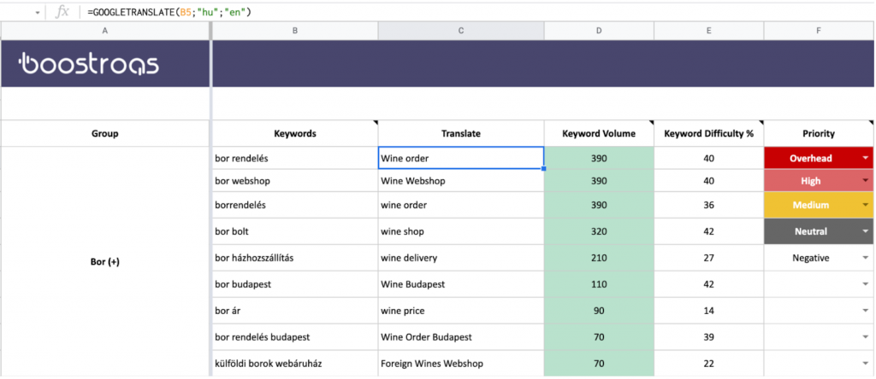876x379 pixels.
Task: Open priority dropdown for bor rendelés budapest row
Action: 866,337
